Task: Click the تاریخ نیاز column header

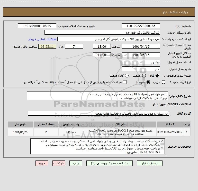Action: pyautogui.click(x=20, y=124)
